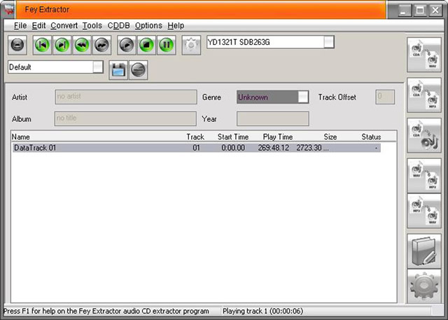448x320 pixels.
Task: Jump to the previous track
Action: pyautogui.click(x=42, y=45)
